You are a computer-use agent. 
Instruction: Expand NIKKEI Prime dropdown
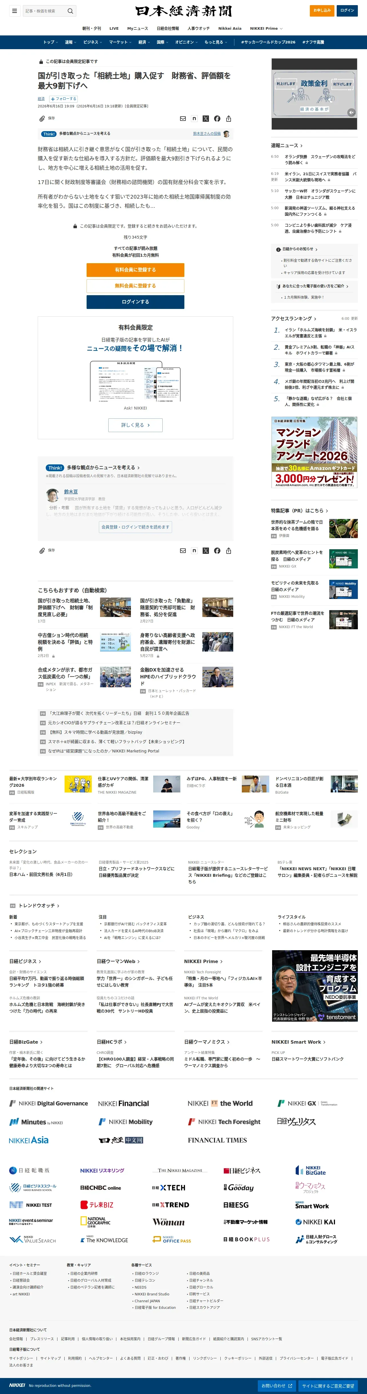(x=266, y=28)
